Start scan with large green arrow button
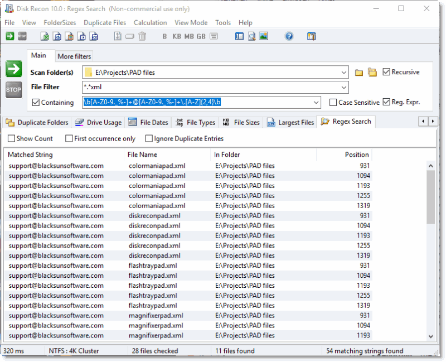This screenshot has width=446, height=362. tap(14, 69)
